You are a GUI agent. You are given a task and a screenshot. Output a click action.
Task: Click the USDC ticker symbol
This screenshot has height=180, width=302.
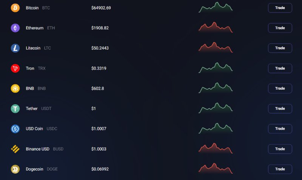coord(52,129)
